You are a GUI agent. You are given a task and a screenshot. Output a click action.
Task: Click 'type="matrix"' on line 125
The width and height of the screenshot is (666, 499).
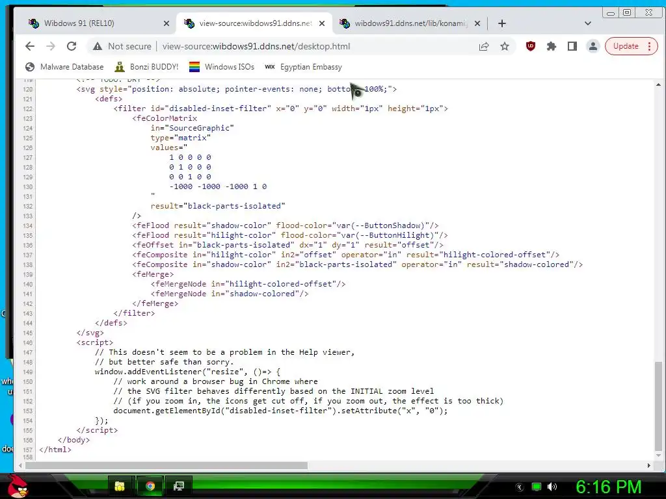pos(181,138)
